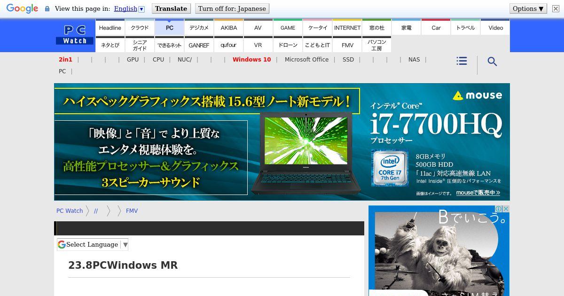This screenshot has width=564, height=296.
Task: Open ad info triangle icon
Action: [x=499, y=209]
